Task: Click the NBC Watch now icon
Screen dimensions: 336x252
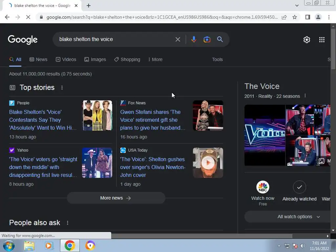Action: pyautogui.click(x=263, y=187)
